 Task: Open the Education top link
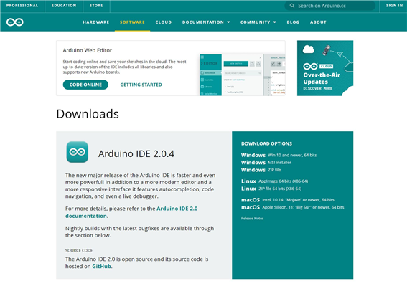tap(64, 6)
